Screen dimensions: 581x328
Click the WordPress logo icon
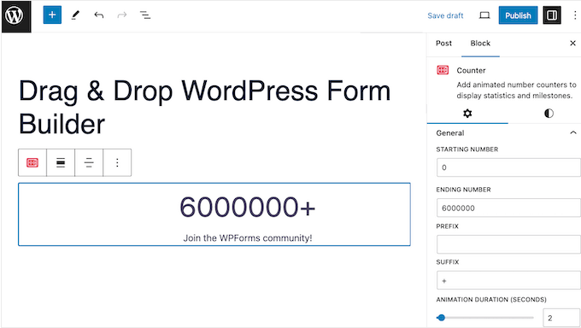(15, 15)
